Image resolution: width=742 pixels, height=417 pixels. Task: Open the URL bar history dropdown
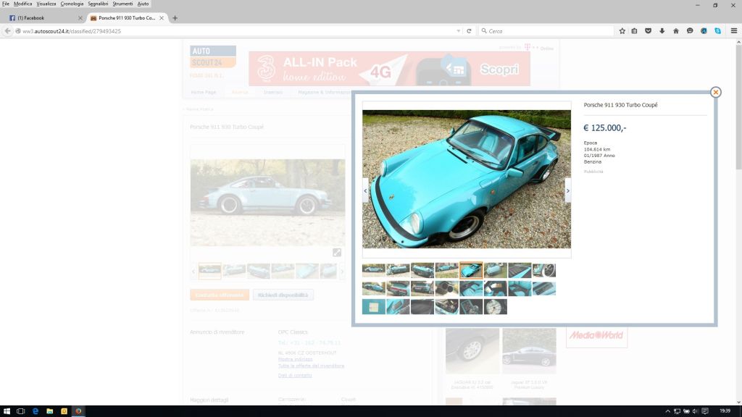pos(459,30)
